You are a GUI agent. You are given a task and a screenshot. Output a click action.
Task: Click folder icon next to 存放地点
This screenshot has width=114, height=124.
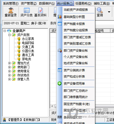14,75
